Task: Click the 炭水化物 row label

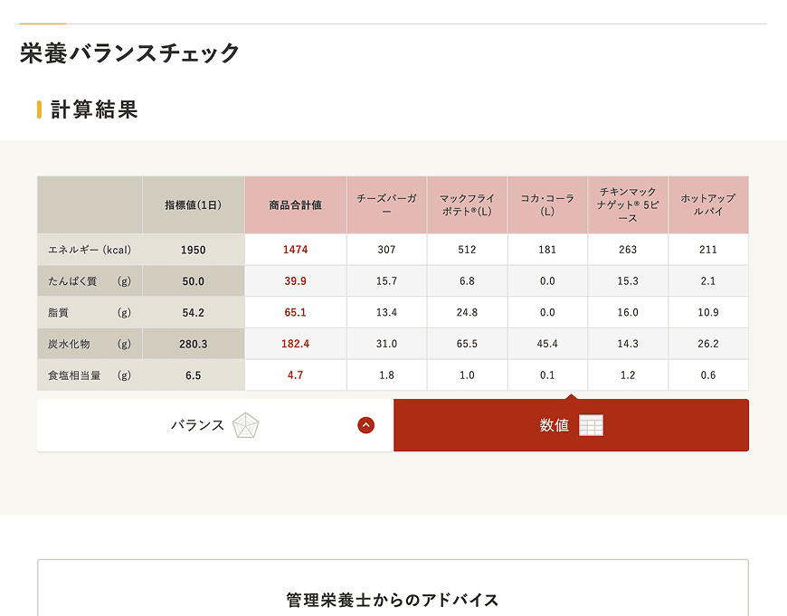Action: click(x=90, y=344)
